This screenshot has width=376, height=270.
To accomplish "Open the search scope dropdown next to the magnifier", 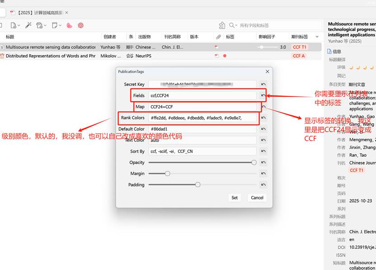I will point(235,25).
